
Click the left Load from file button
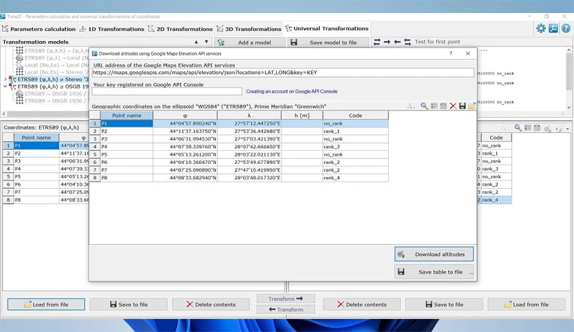[x=46, y=304]
